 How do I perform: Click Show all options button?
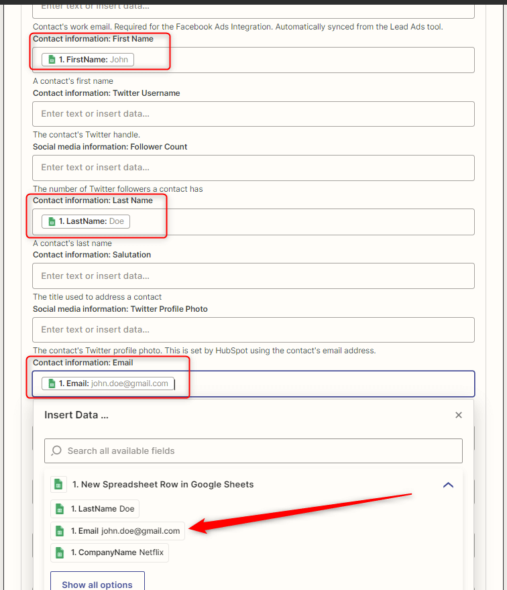[x=97, y=582]
